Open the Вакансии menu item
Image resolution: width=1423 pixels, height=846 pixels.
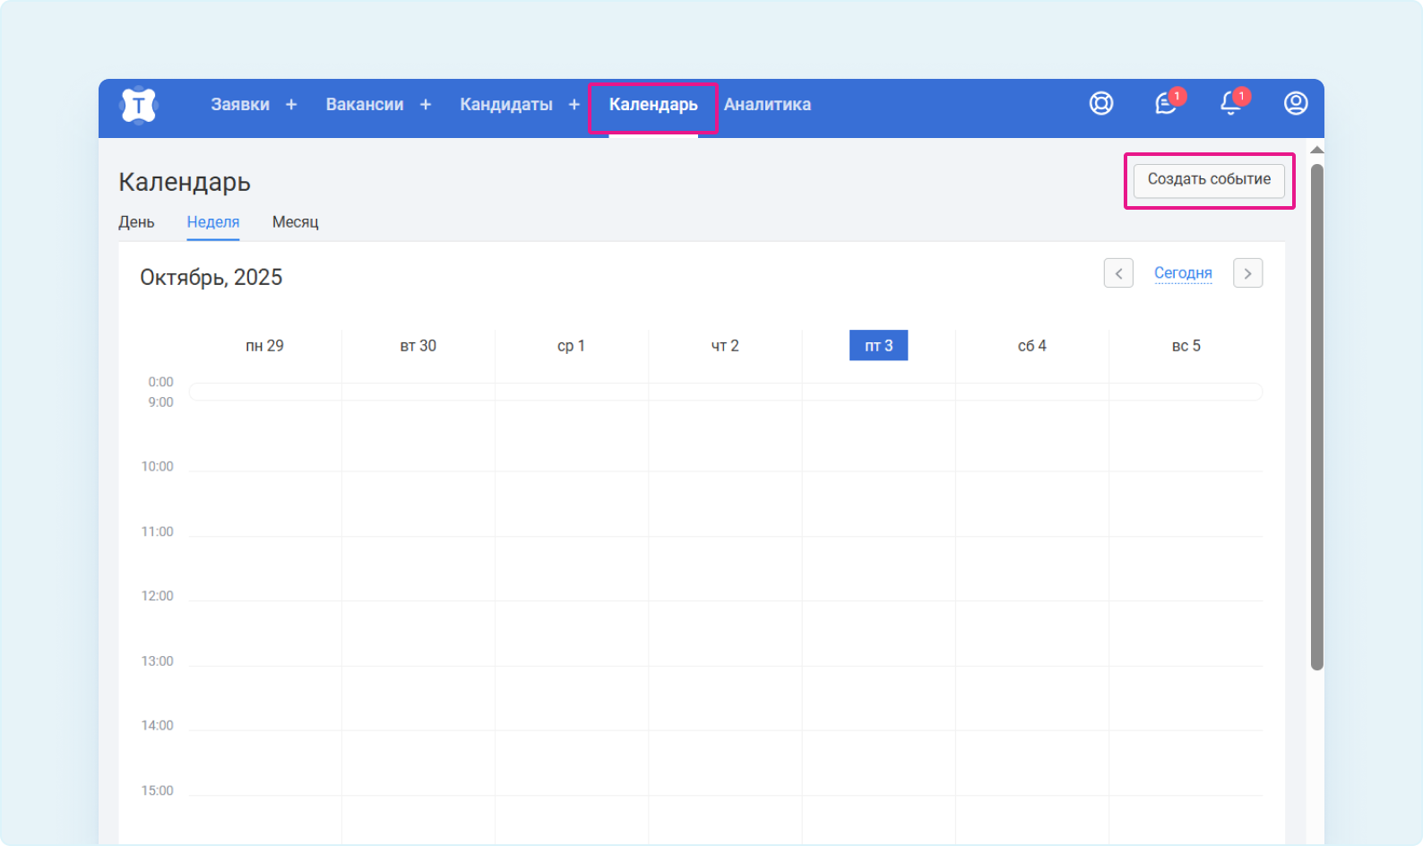365,105
